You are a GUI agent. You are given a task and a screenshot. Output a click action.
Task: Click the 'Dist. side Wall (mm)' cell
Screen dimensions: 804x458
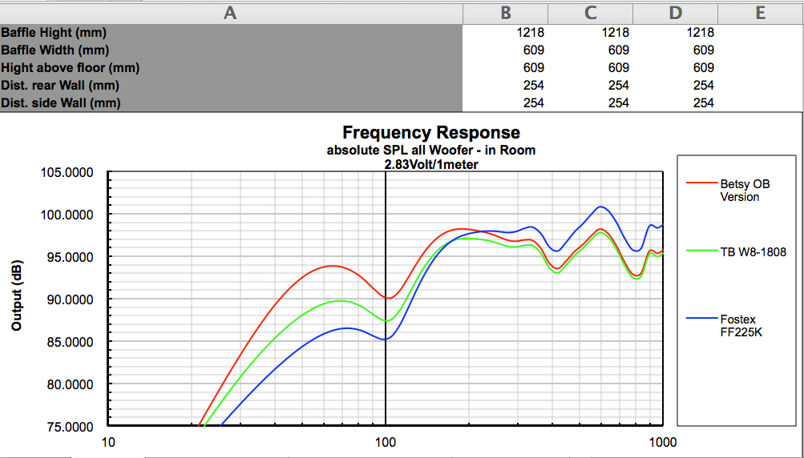pyautogui.click(x=231, y=102)
